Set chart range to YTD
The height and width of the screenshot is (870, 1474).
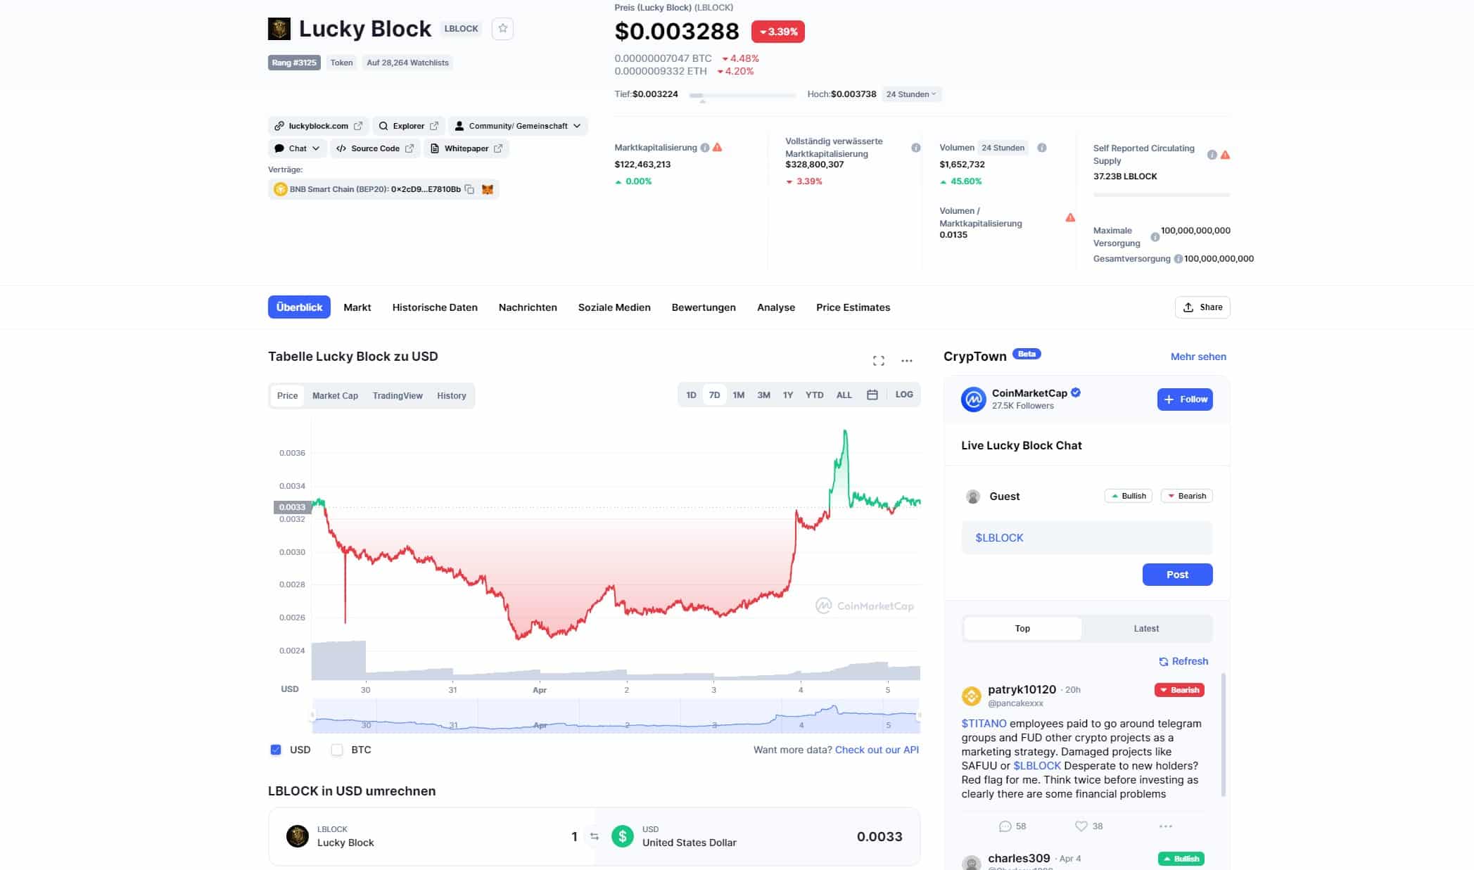814,395
